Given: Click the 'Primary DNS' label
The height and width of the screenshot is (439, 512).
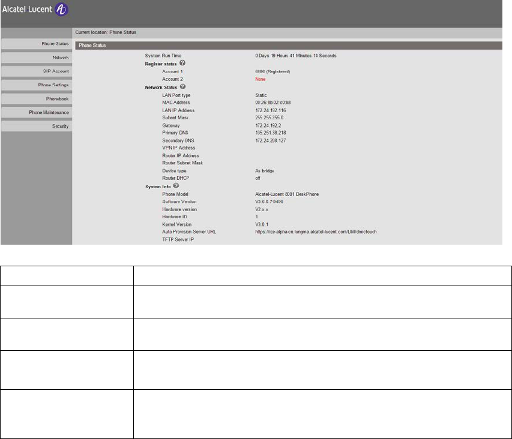Looking at the screenshot, I should tap(175, 133).
